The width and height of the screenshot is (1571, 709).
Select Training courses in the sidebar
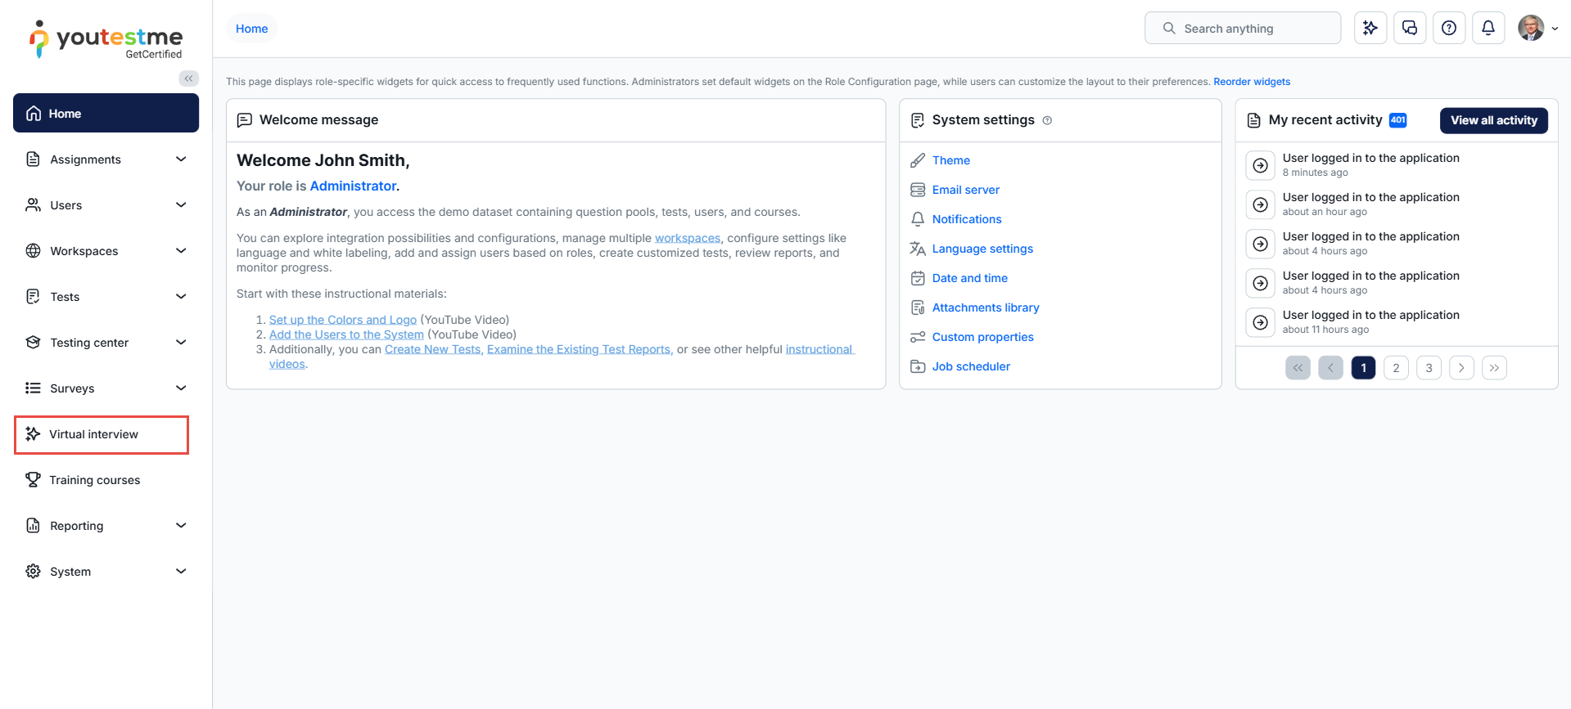pos(94,480)
